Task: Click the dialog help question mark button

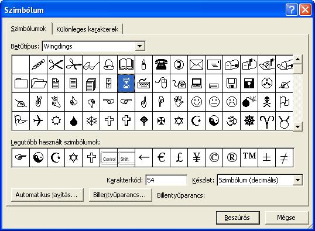Action: coord(292,9)
